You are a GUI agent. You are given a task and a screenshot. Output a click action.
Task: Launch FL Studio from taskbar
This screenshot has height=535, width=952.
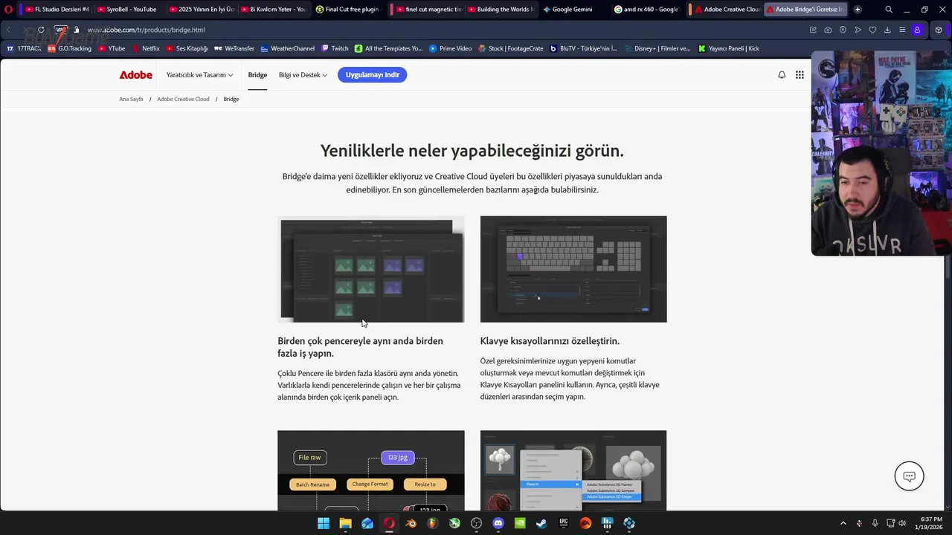432,523
